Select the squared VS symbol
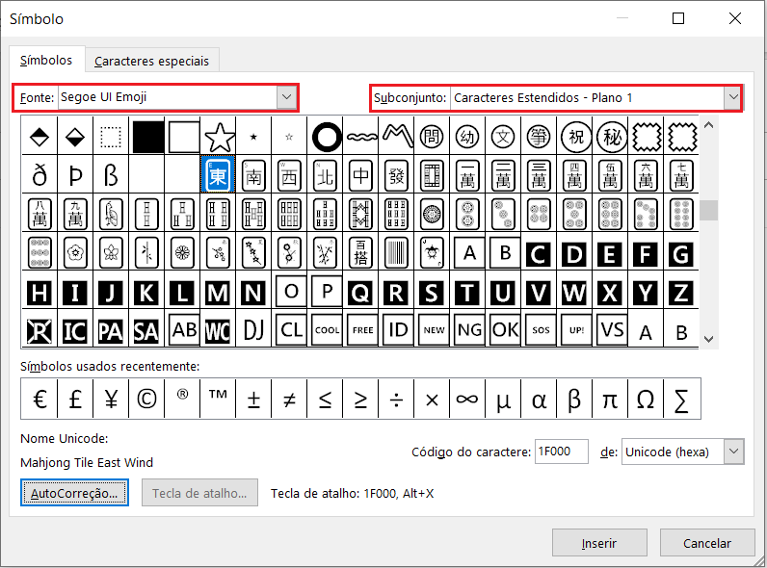767x568 pixels. coord(612,330)
